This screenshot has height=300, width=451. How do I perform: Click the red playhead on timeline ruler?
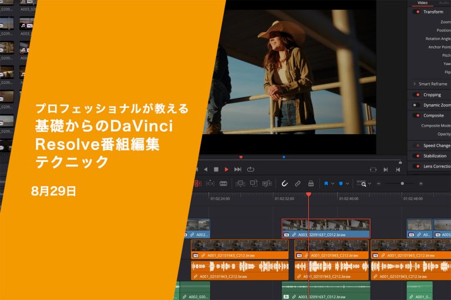309,195
